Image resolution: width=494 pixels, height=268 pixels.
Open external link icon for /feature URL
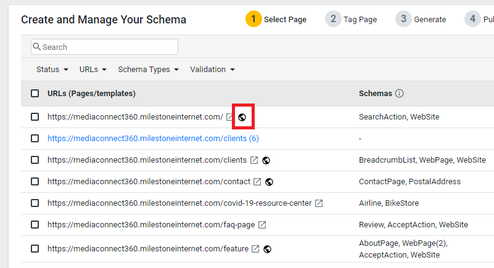pyautogui.click(x=255, y=249)
